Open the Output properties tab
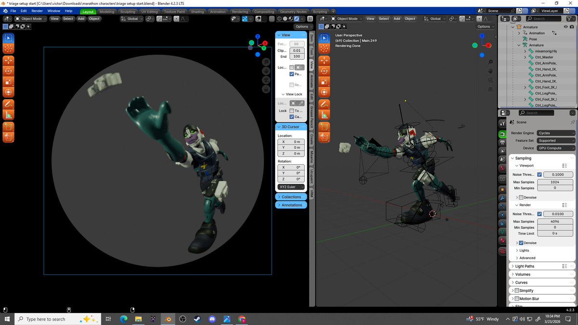Viewport: 578px width, 325px height. coord(502,143)
